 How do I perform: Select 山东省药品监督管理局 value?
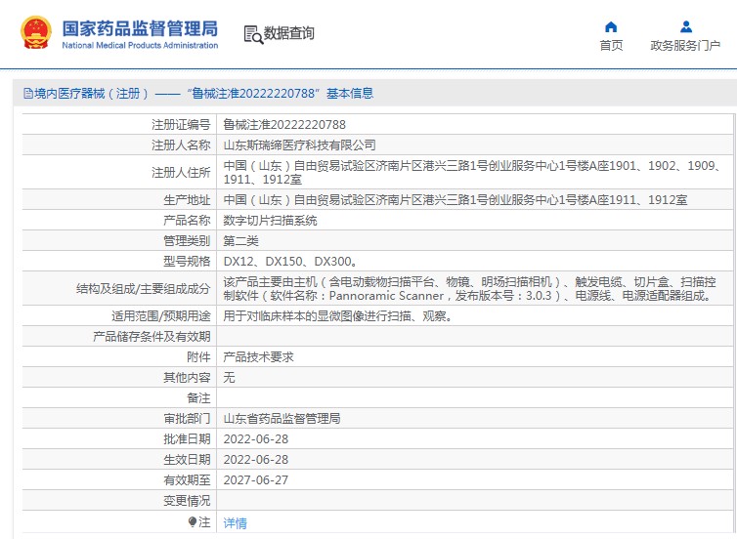pyautogui.click(x=282, y=418)
